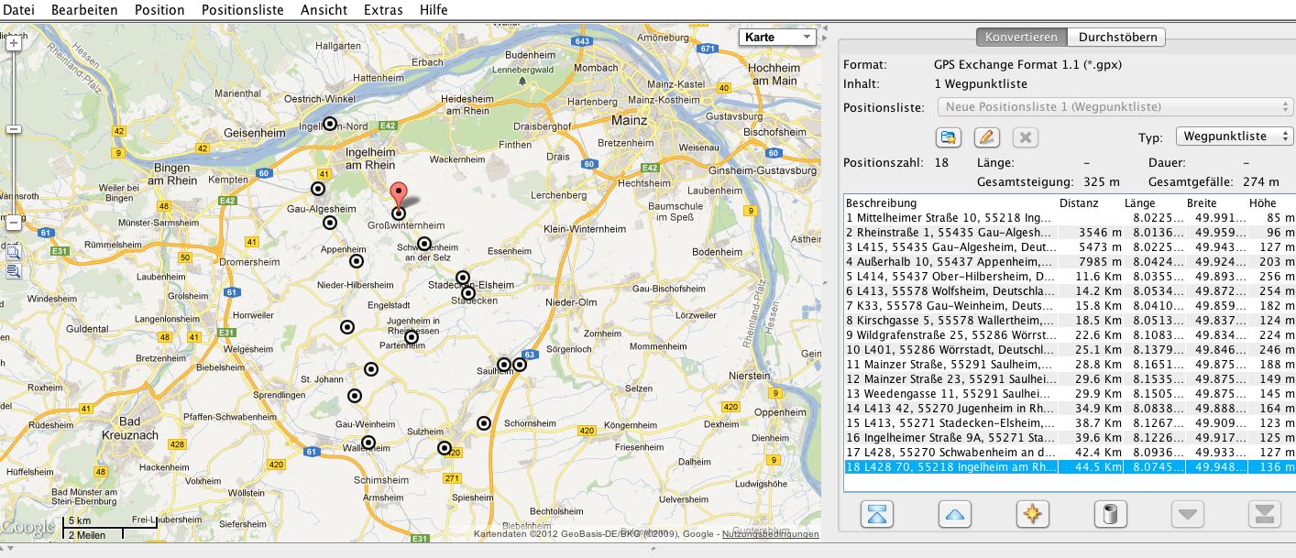Select row '2 Rheinstraße 1, 55435 Gau-Algesh...'
1296x558 pixels.
(1070, 233)
